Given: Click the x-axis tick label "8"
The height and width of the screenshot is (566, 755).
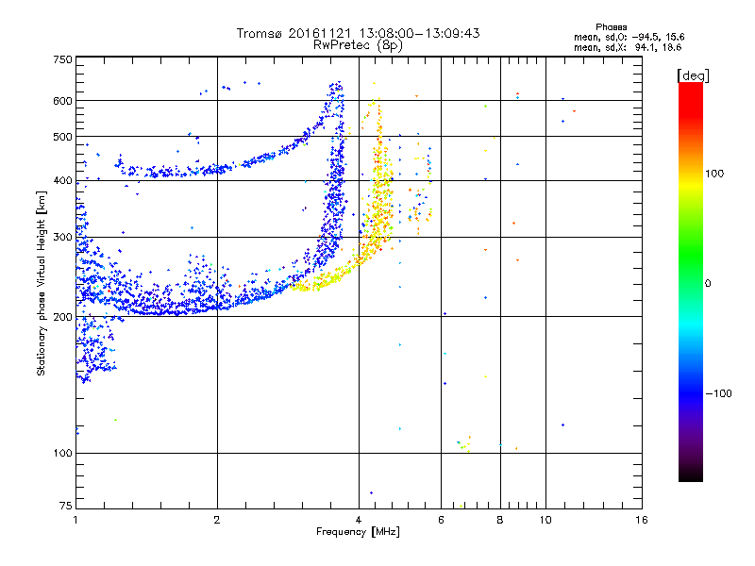Looking at the screenshot, I should (x=500, y=520).
